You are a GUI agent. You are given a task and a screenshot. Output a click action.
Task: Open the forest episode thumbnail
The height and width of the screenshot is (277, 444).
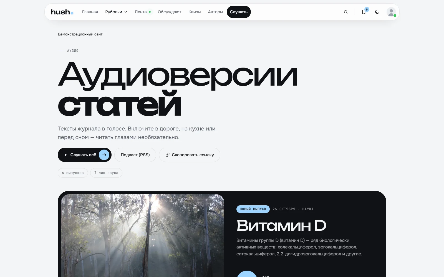click(143, 235)
